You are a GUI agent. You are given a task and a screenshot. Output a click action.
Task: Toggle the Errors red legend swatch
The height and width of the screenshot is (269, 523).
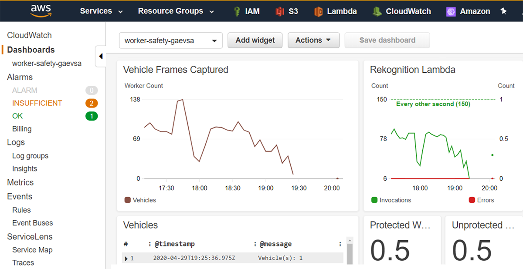click(x=472, y=200)
